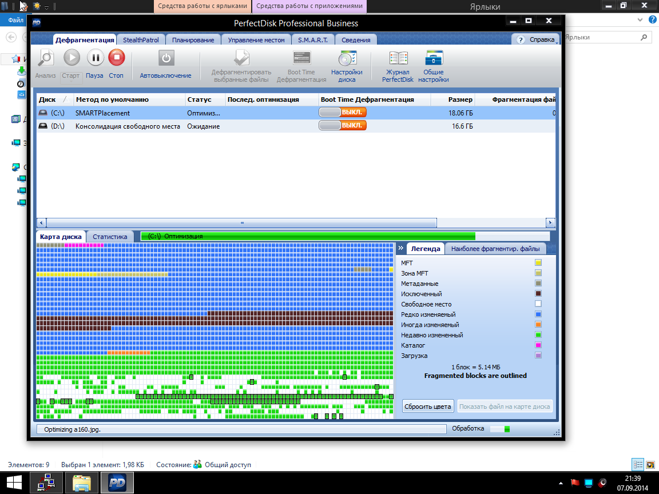Open File Explorer from taskbar
Screen dimensions: 659x494
tap(82, 483)
